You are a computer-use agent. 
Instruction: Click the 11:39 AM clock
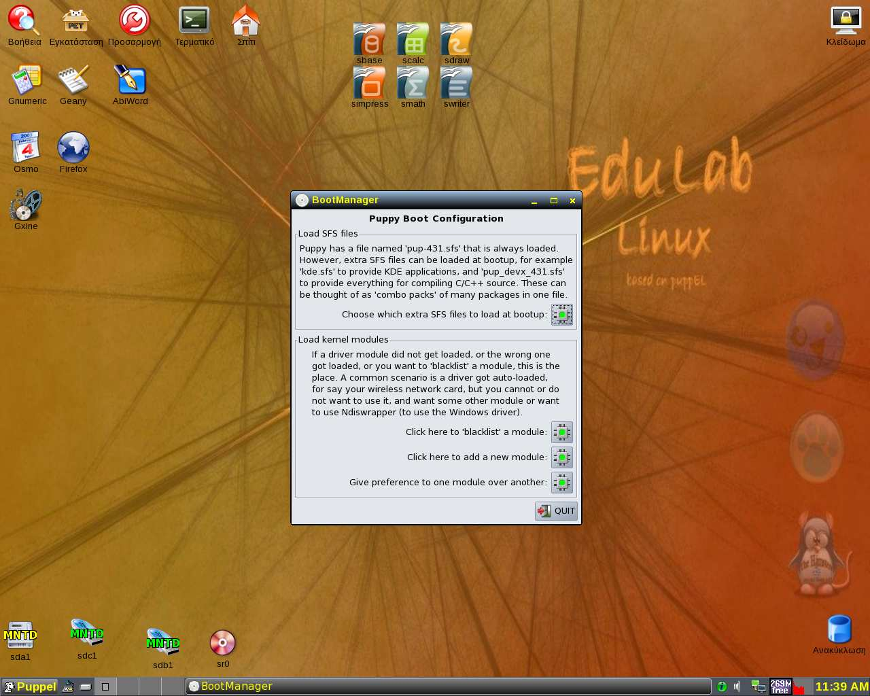(x=841, y=686)
